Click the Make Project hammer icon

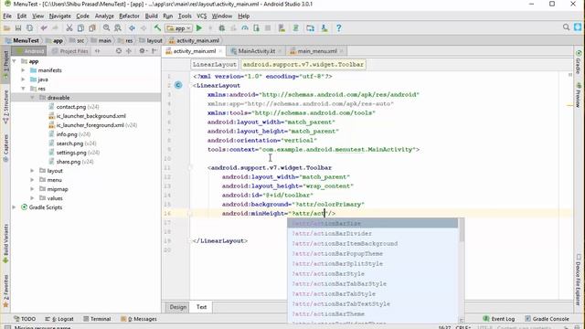pyautogui.click(x=157, y=28)
